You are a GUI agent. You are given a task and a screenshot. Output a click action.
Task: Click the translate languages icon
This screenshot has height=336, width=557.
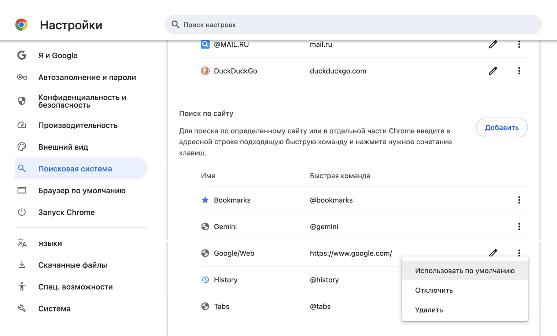pos(22,243)
